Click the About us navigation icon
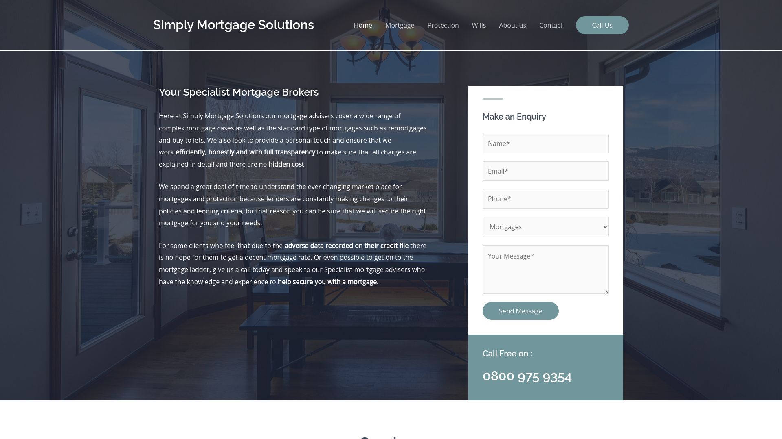This screenshot has height=439, width=782. pos(512,25)
